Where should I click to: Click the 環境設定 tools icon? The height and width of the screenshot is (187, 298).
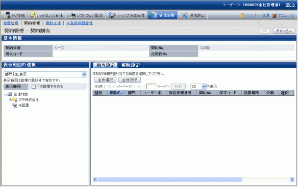(x=184, y=15)
